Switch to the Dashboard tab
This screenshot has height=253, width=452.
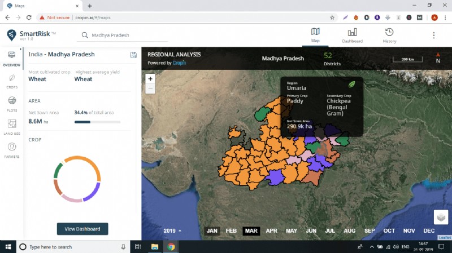click(x=352, y=35)
